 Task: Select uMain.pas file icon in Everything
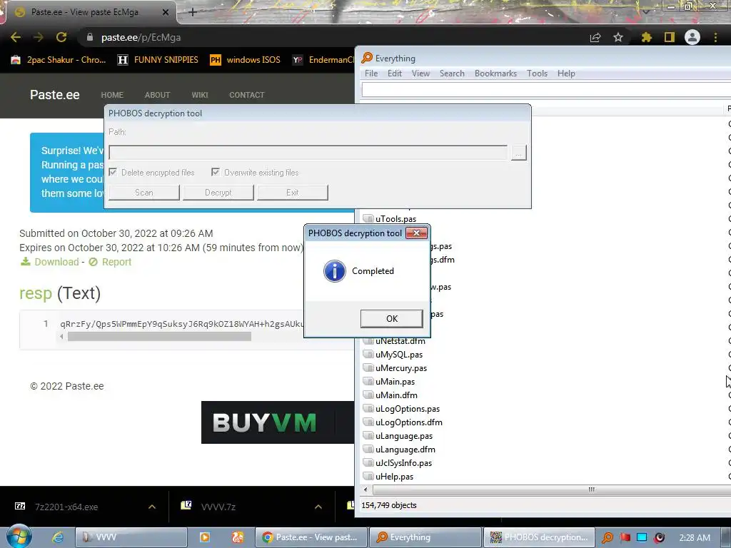[x=368, y=381]
